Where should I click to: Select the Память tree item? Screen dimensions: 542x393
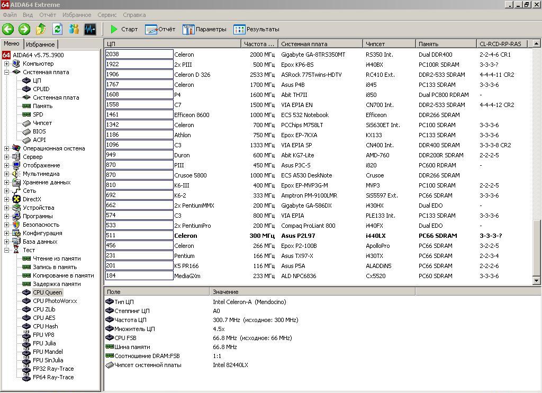click(x=42, y=106)
